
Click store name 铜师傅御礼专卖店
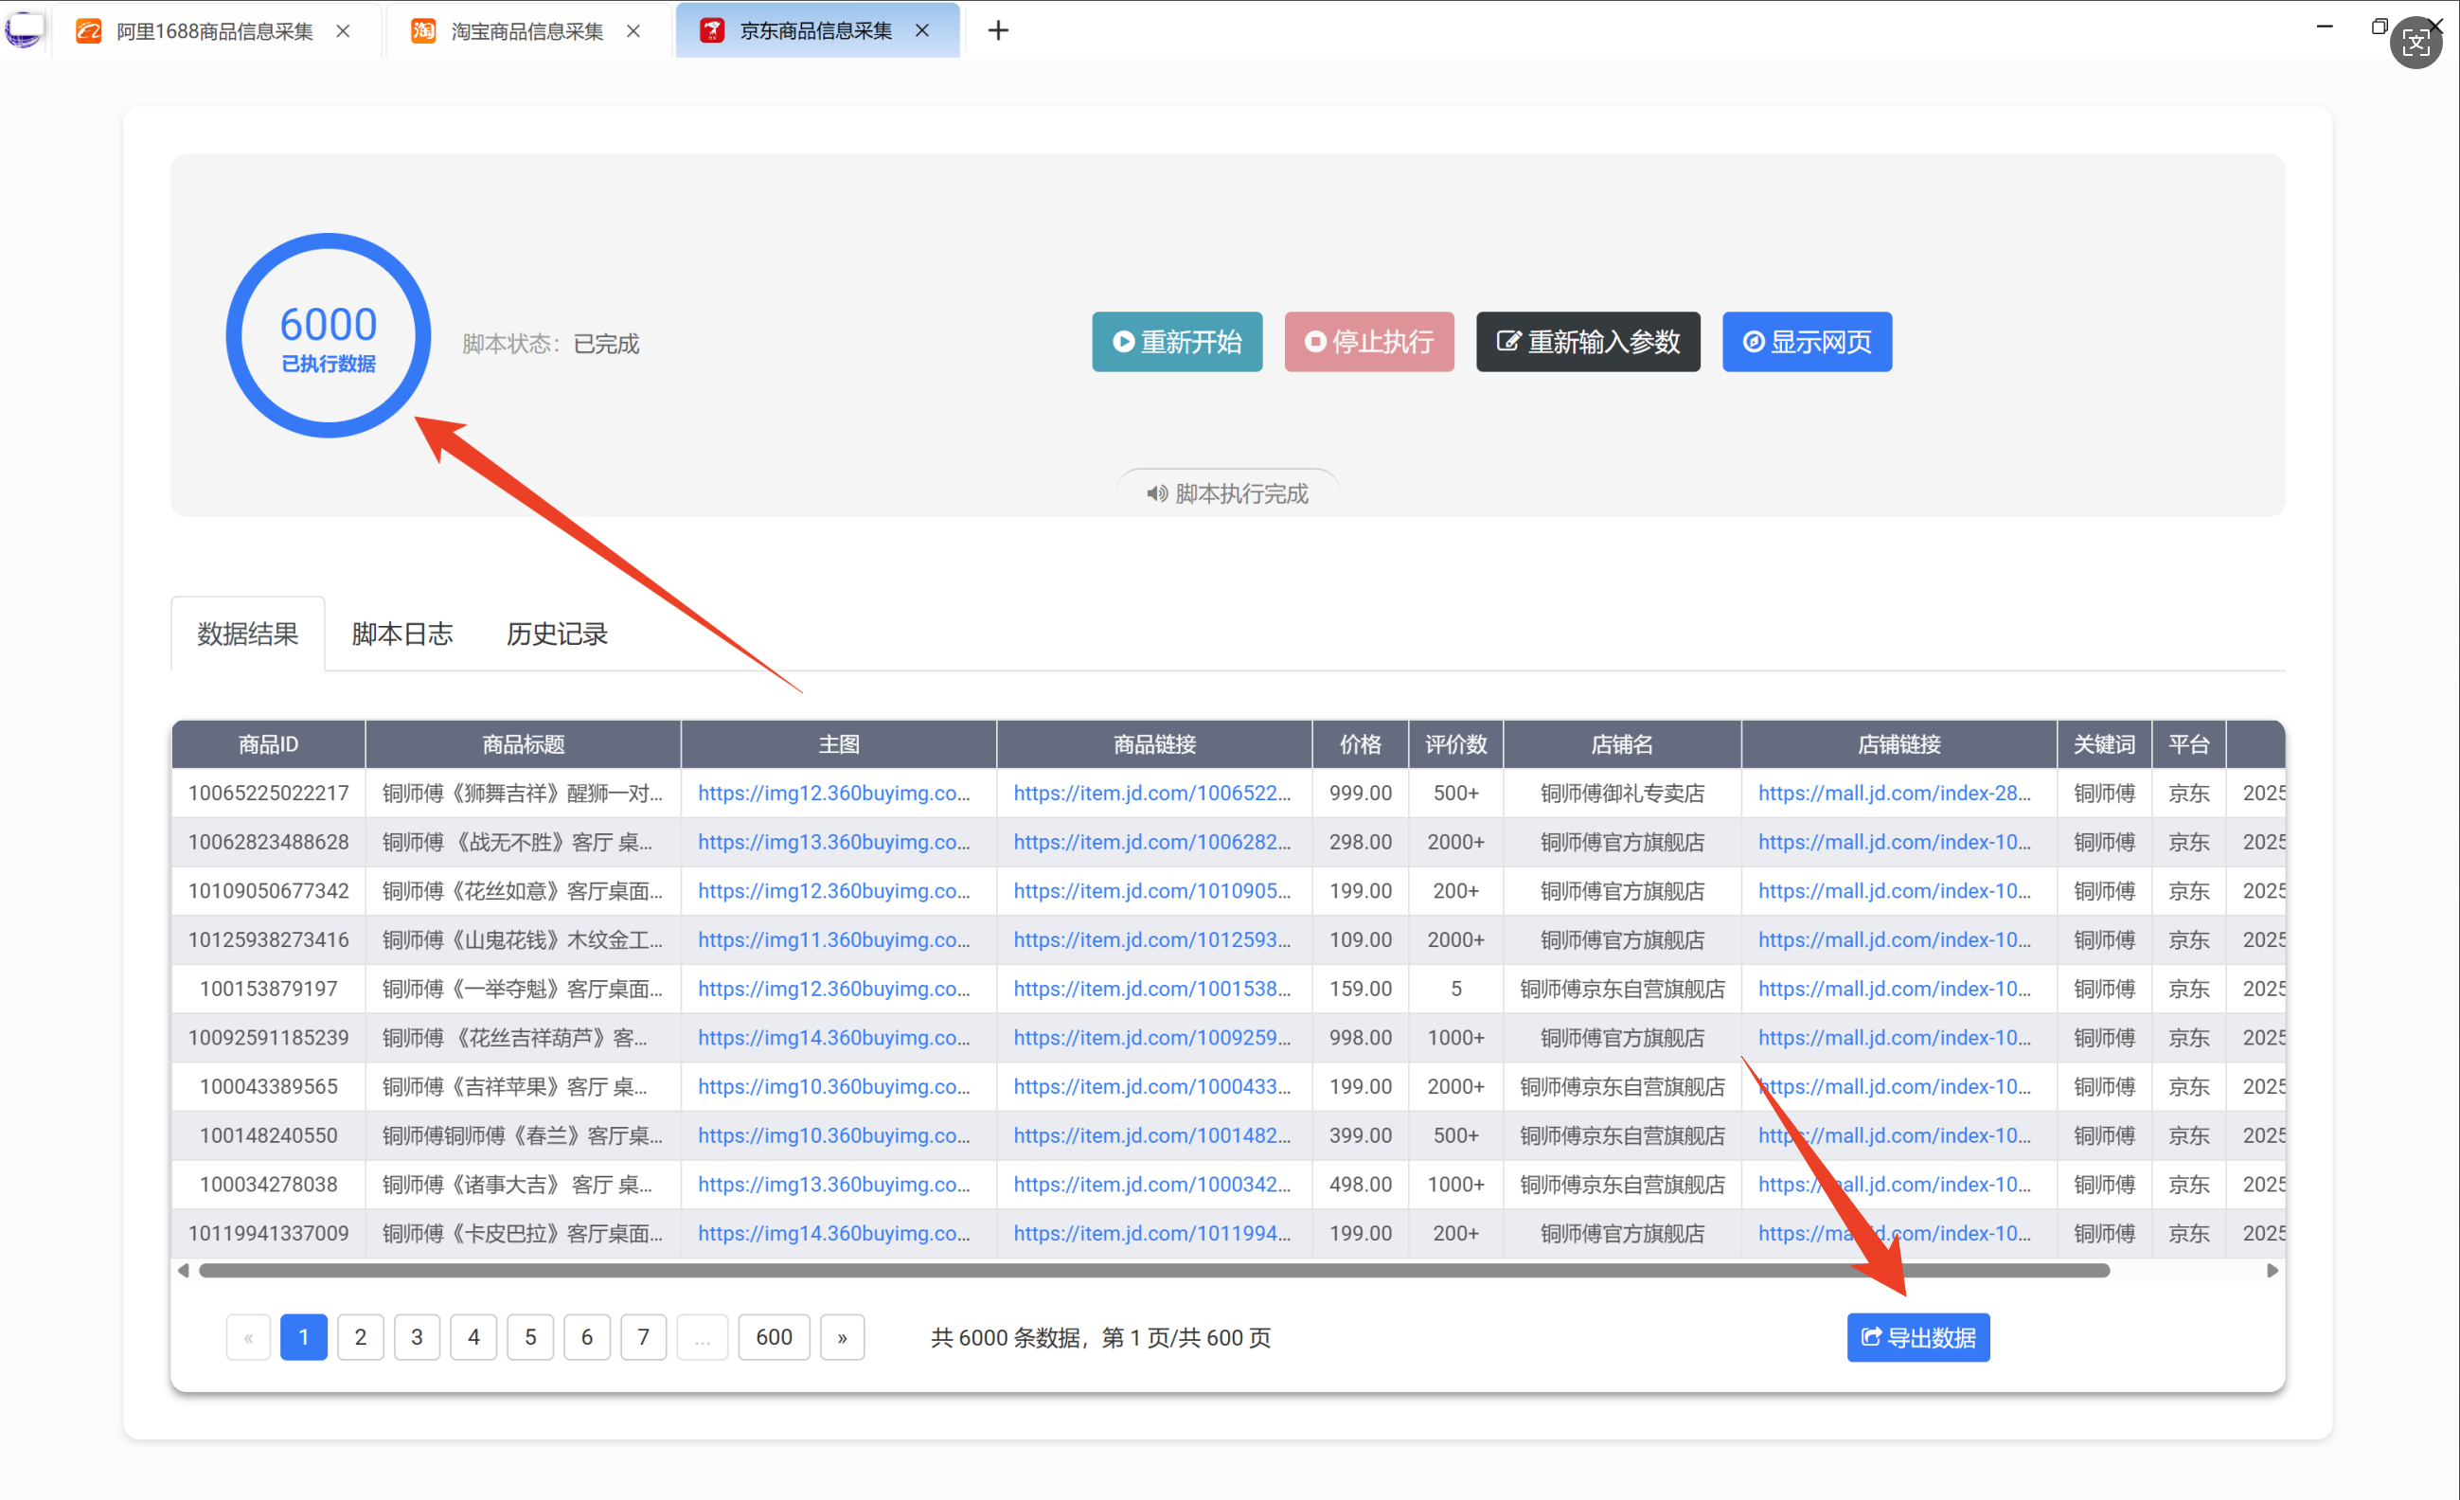coord(1622,793)
